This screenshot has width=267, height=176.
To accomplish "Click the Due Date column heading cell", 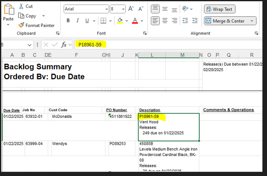I will tap(12, 110).
